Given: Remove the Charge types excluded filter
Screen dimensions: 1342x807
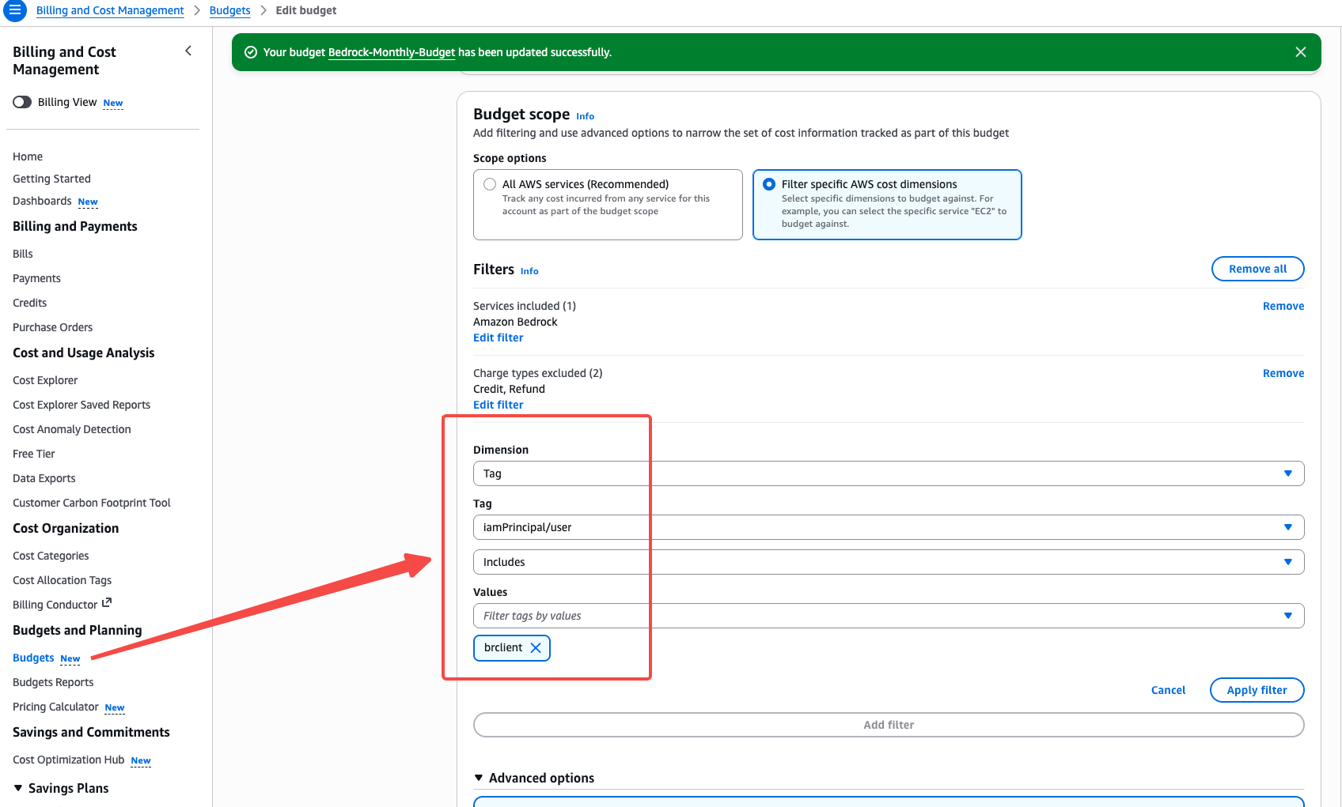Looking at the screenshot, I should [x=1283, y=373].
